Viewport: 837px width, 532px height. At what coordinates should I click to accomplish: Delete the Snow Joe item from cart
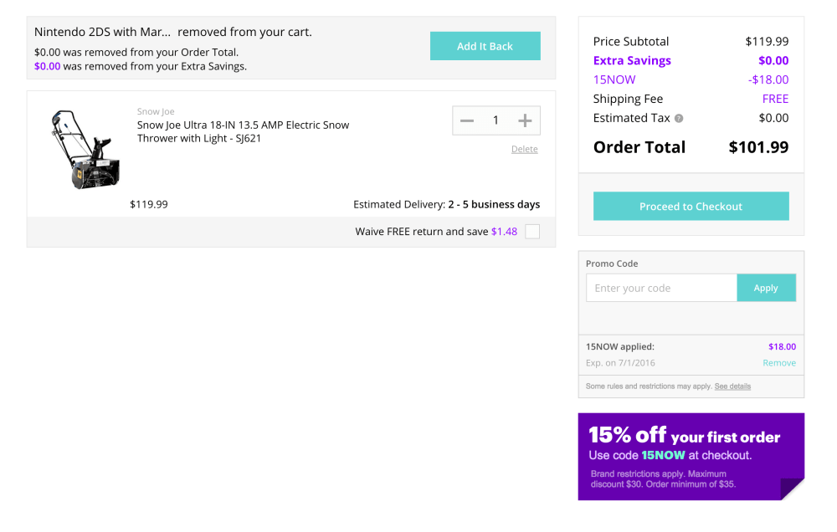tap(525, 149)
